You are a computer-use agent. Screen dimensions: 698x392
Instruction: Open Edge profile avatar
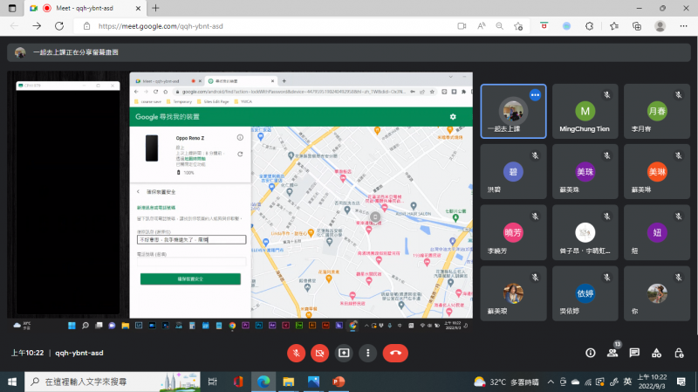[x=660, y=26]
